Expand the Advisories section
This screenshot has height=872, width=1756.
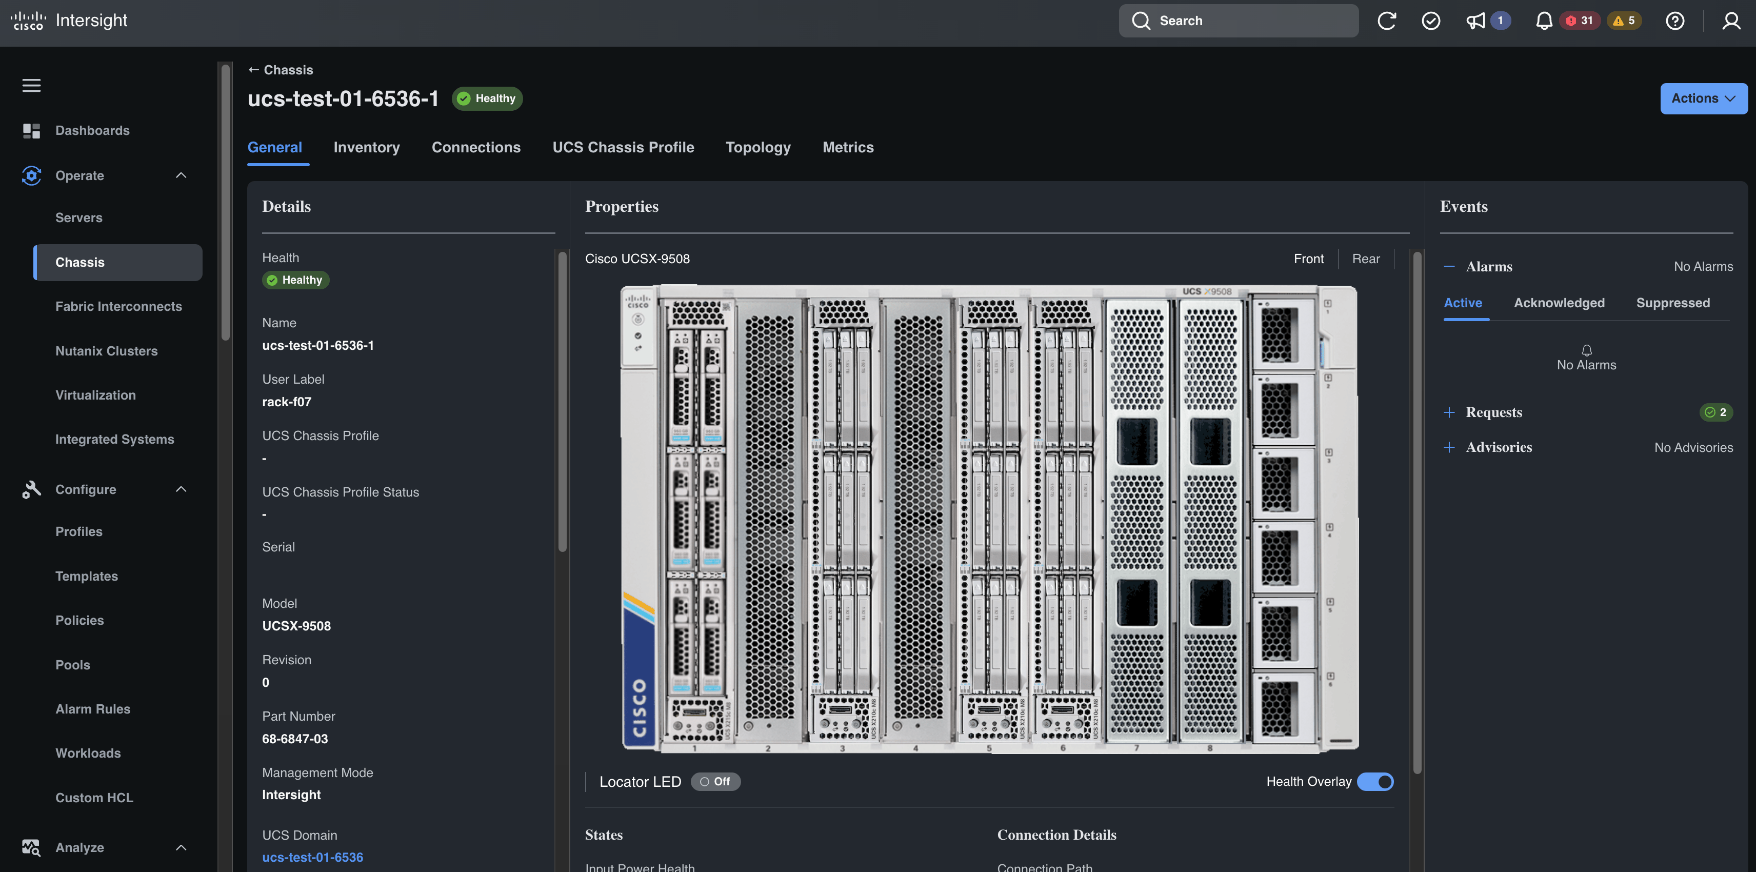click(1449, 447)
